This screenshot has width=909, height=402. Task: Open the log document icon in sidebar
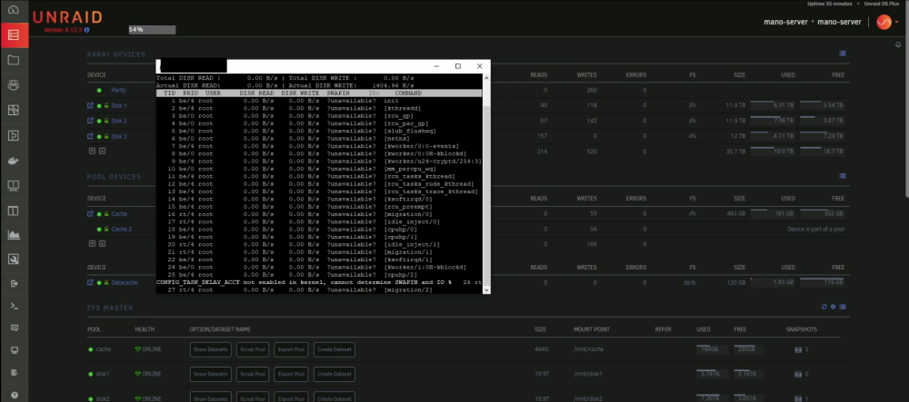[x=14, y=372]
